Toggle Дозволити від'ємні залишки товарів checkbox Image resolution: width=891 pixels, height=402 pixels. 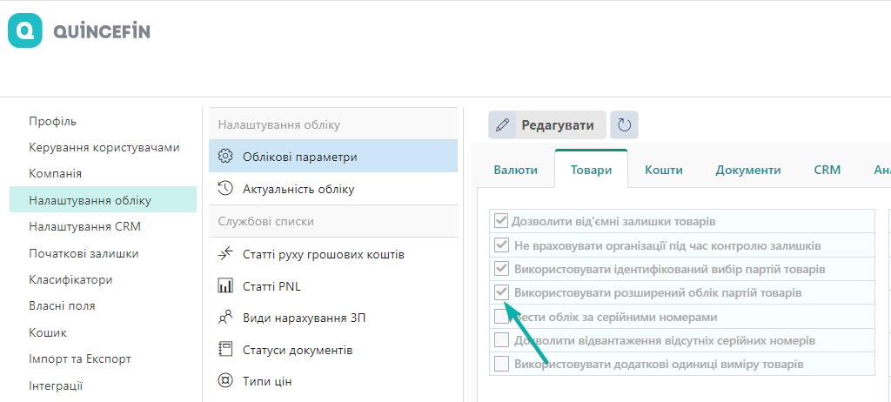501,221
